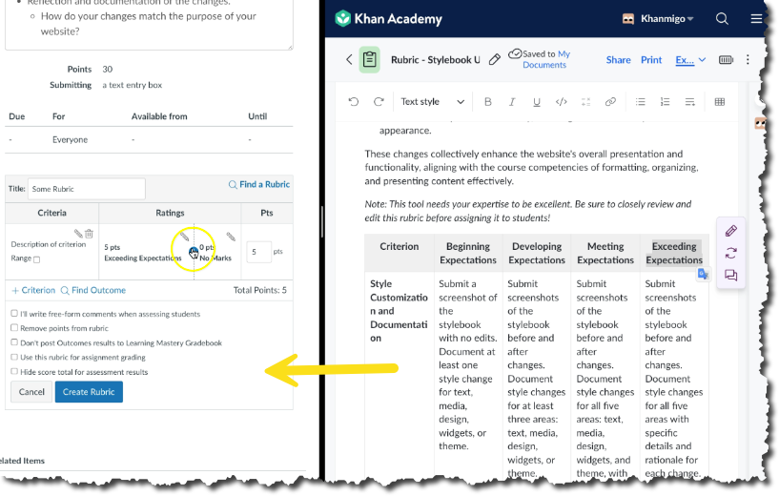The height and width of the screenshot is (496, 779).
Task: Click the floating edit pencil icon
Action: coord(730,231)
